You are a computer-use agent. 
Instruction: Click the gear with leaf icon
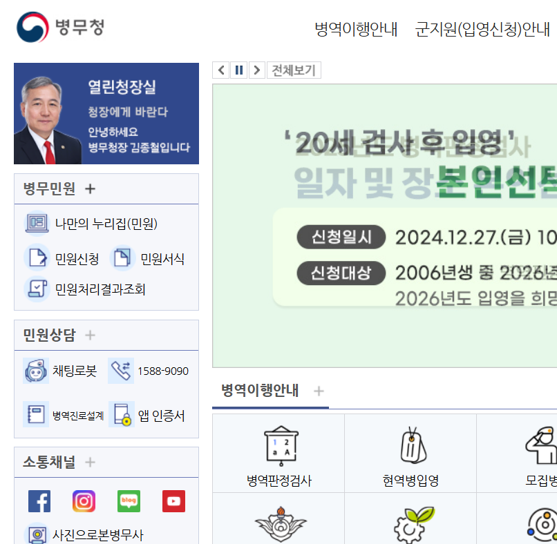(x=413, y=525)
